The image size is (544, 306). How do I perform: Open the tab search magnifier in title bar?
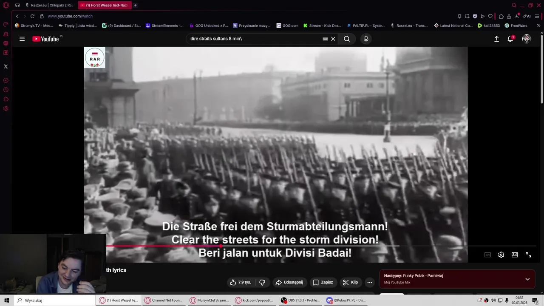(x=514, y=5)
